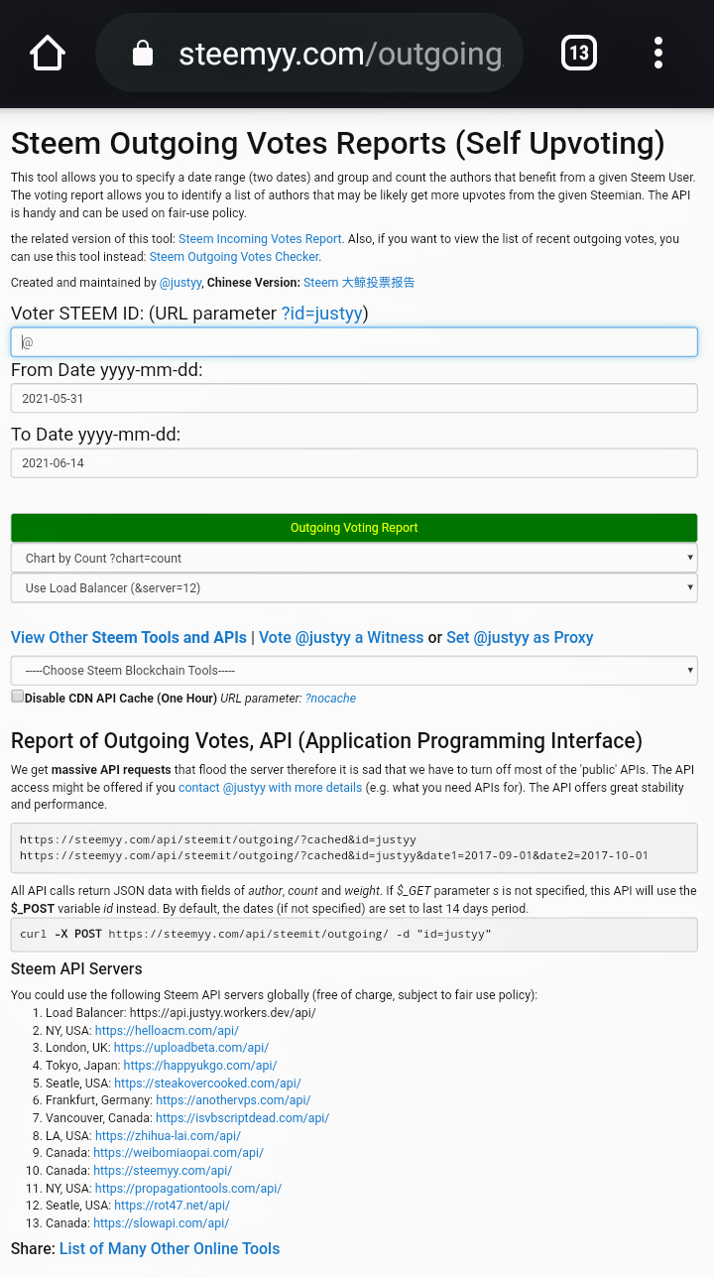This screenshot has width=714, height=1277.
Task: Open the propagationtools.com NY API link
Action: coord(188,1189)
